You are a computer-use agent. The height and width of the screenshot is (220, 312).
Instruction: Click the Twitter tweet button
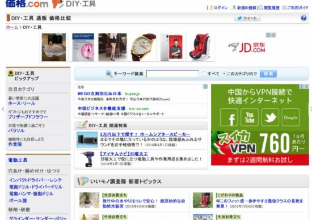[x=247, y=18]
